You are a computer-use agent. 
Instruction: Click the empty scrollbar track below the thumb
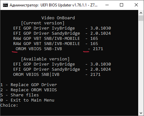point(141,66)
